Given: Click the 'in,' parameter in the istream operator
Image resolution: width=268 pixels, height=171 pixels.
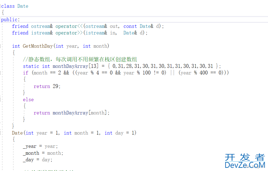Looking at the screenshot, I should [x=113, y=33].
